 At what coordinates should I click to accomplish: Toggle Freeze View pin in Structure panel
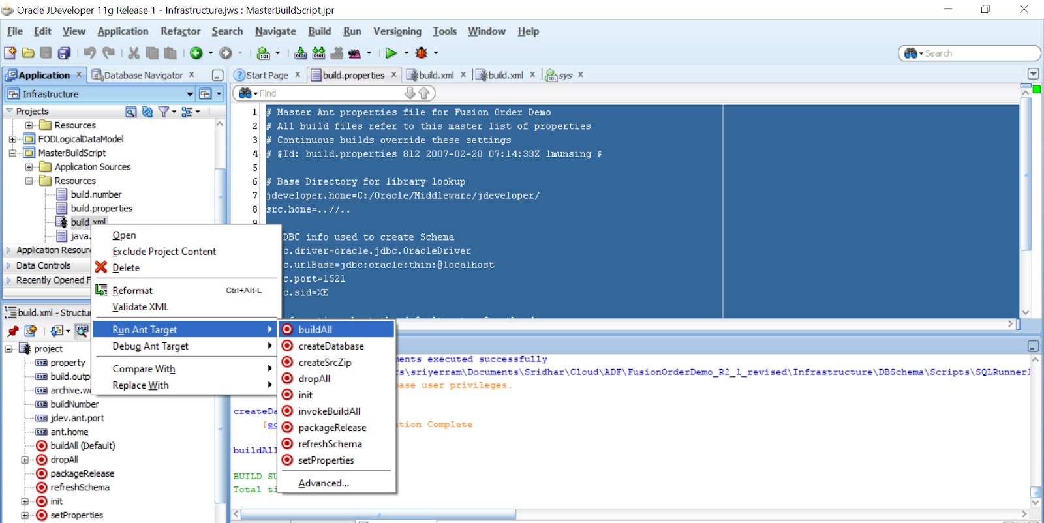coord(12,331)
